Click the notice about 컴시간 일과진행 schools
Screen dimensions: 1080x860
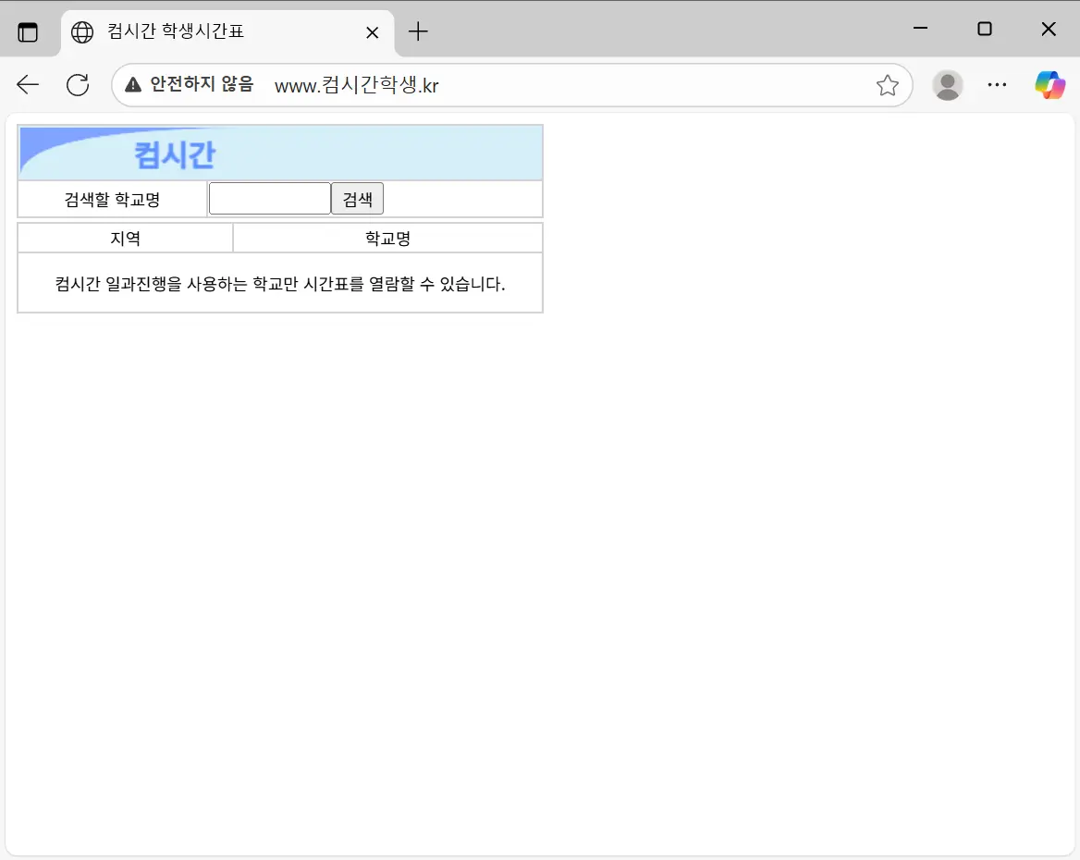(280, 284)
